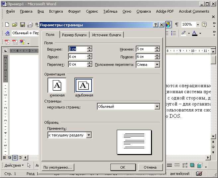Switch to the Источник бумаги tab
The image size is (218, 178).
[107, 35]
